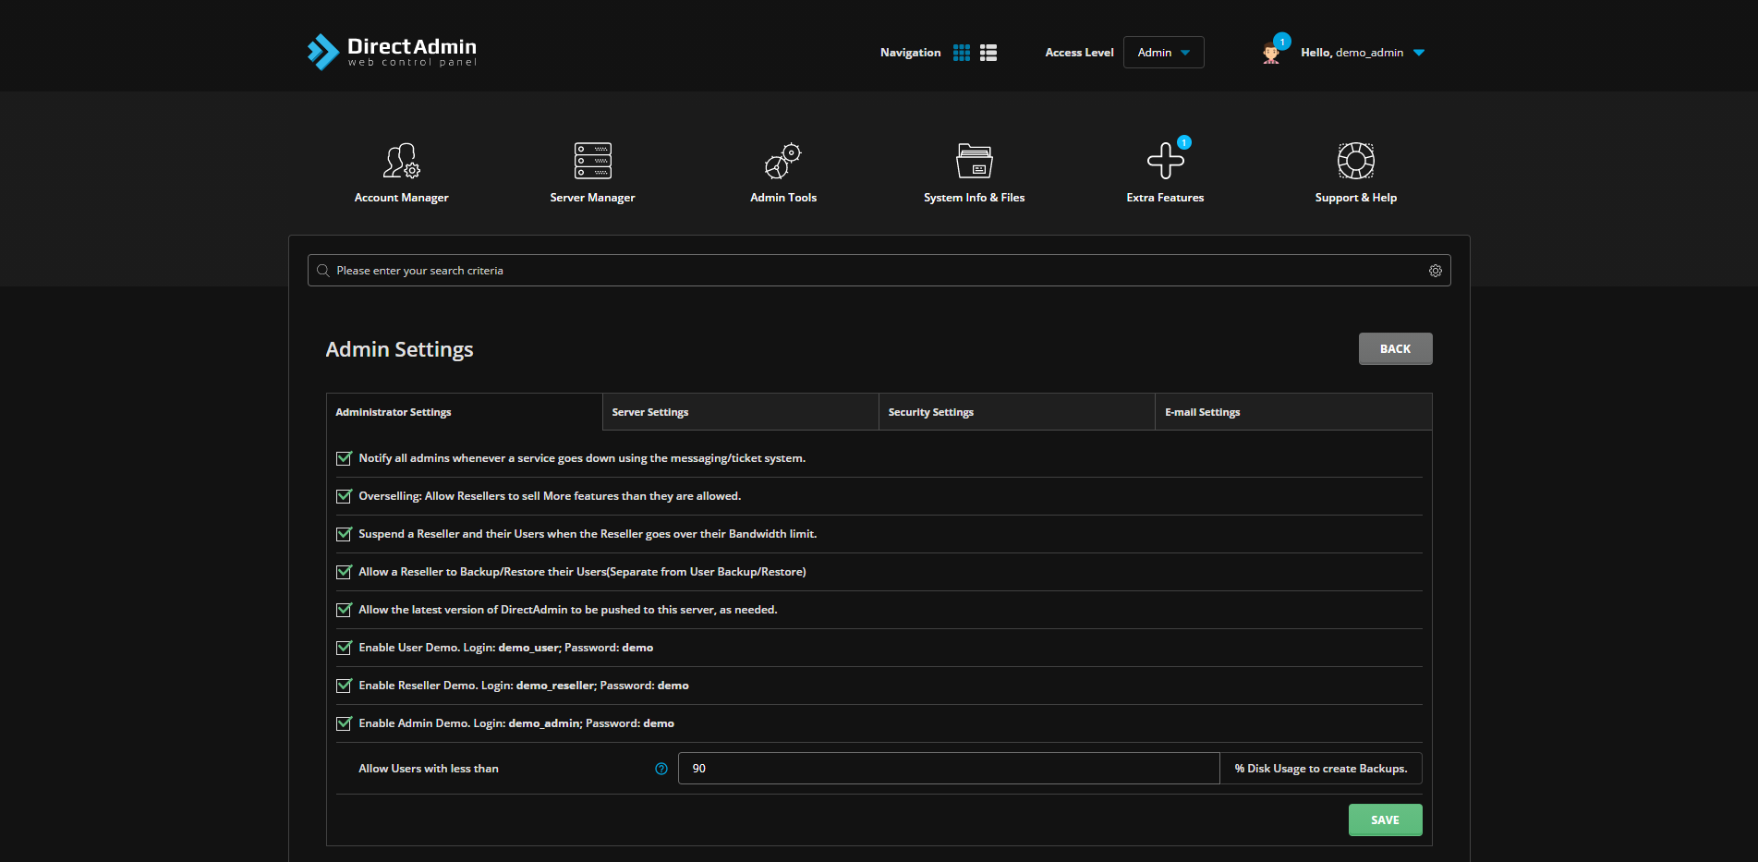Switch navigation to grid icon view
1758x862 pixels.
coord(962,53)
